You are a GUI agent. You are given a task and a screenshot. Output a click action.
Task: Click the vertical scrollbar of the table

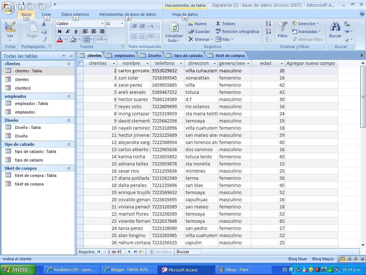[363, 97]
